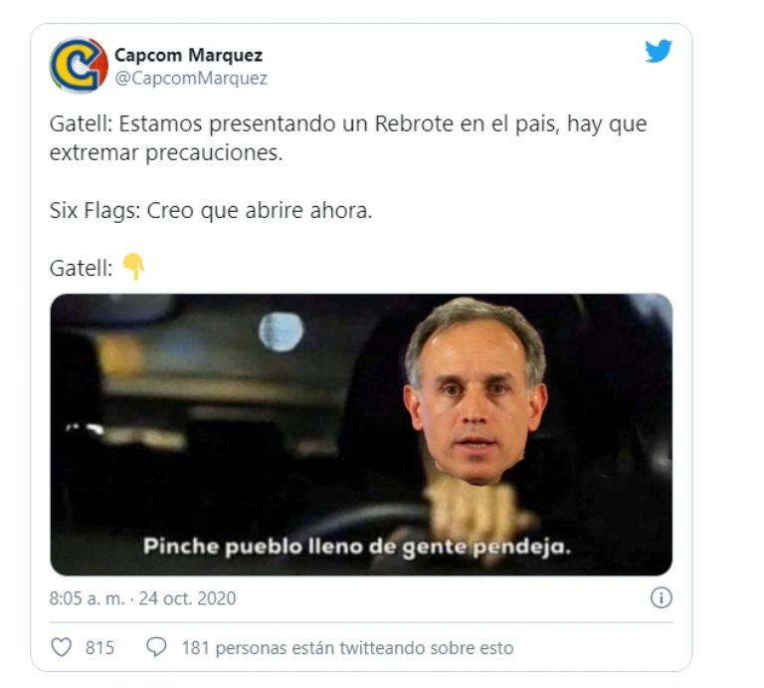This screenshot has width=764, height=688.
Task: Open the 8:05 a. m. timestamp link
Action: [x=88, y=598]
